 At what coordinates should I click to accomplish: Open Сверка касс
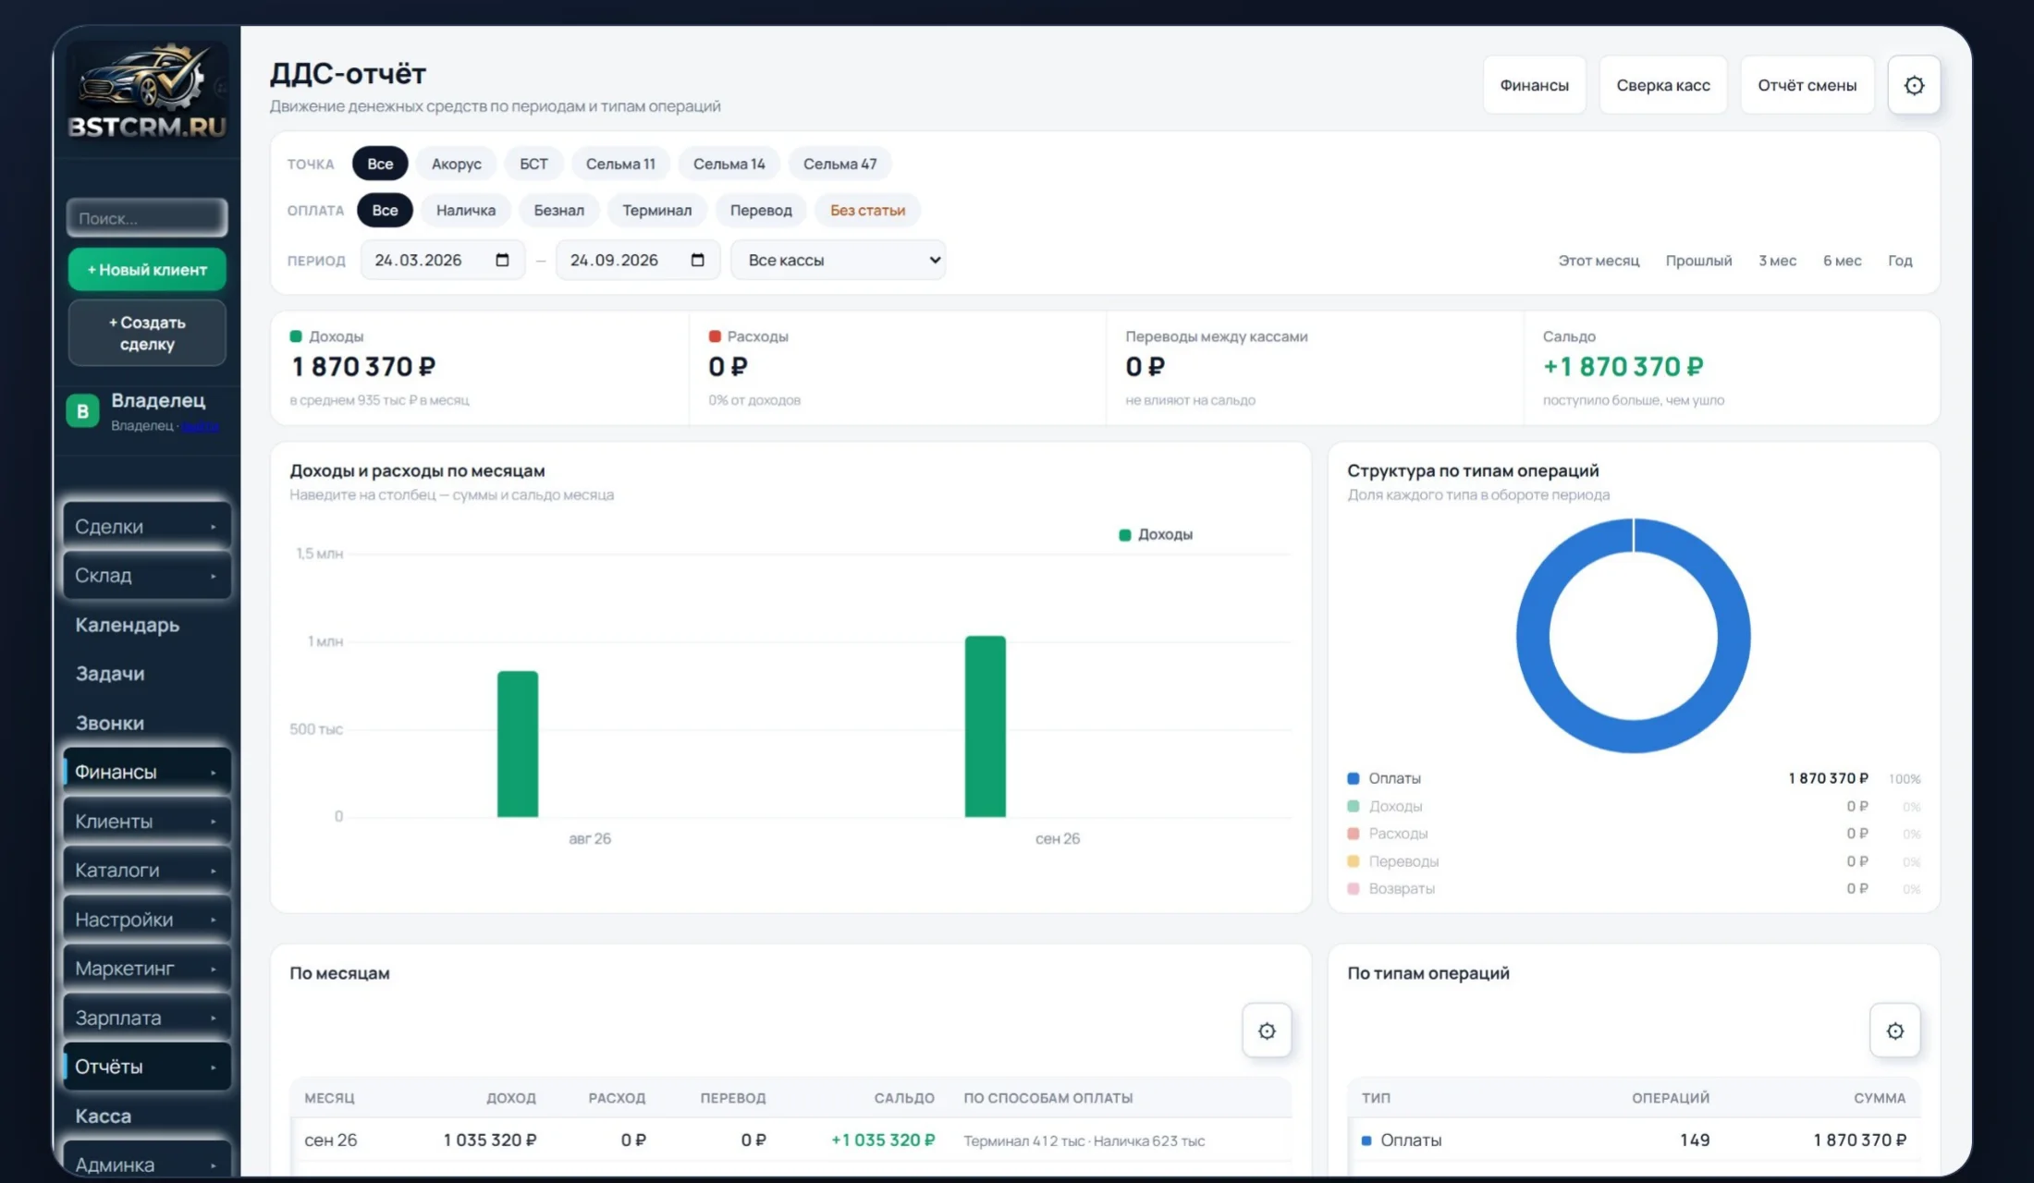1662,85
